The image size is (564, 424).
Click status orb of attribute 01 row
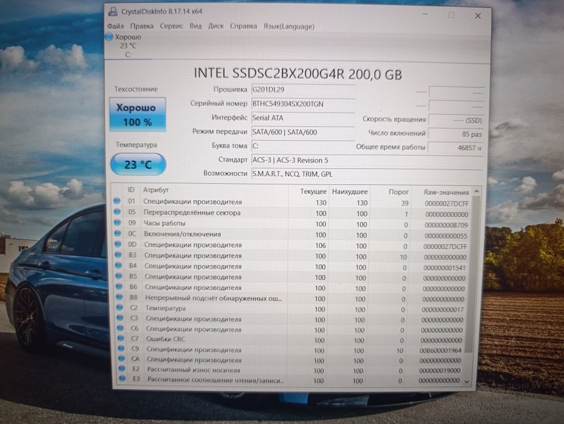pos(117,201)
